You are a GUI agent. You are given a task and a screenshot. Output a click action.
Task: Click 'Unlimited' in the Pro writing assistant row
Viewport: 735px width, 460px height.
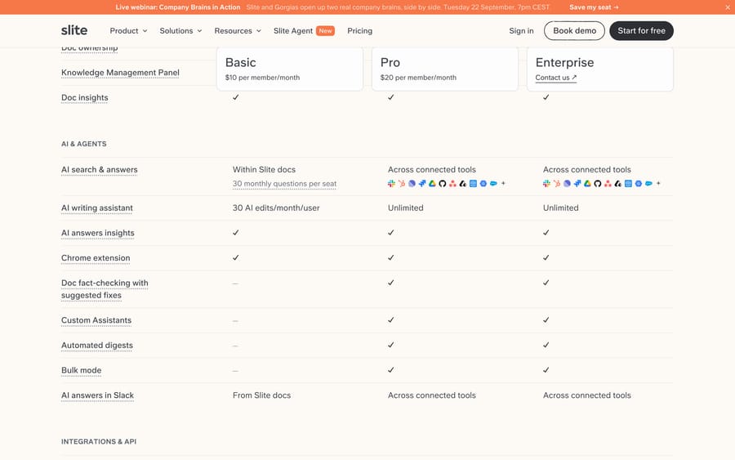coord(405,208)
